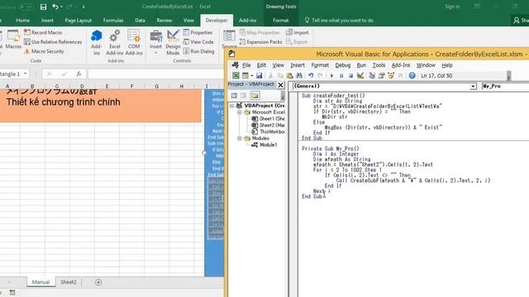Click View Code icon in Project panel

click(x=234, y=96)
